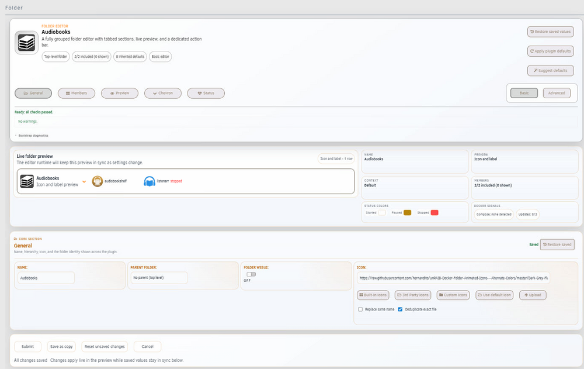The height and width of the screenshot is (369, 584).
Task: Click Use default icon button
Action: [x=494, y=295]
